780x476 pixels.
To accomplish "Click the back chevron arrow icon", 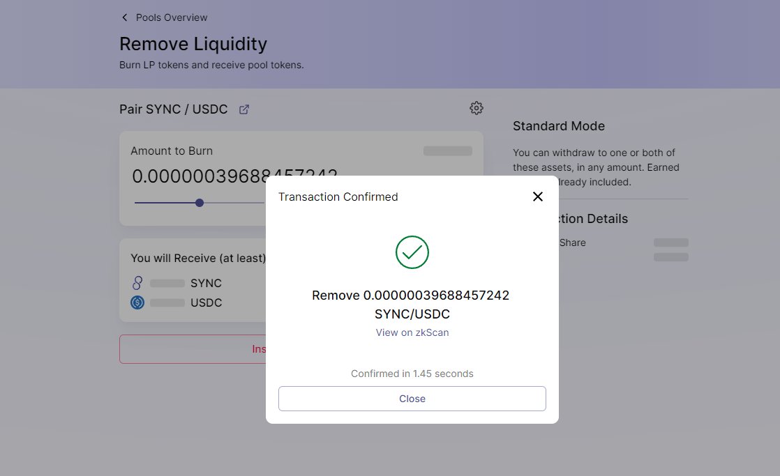I will (x=124, y=17).
